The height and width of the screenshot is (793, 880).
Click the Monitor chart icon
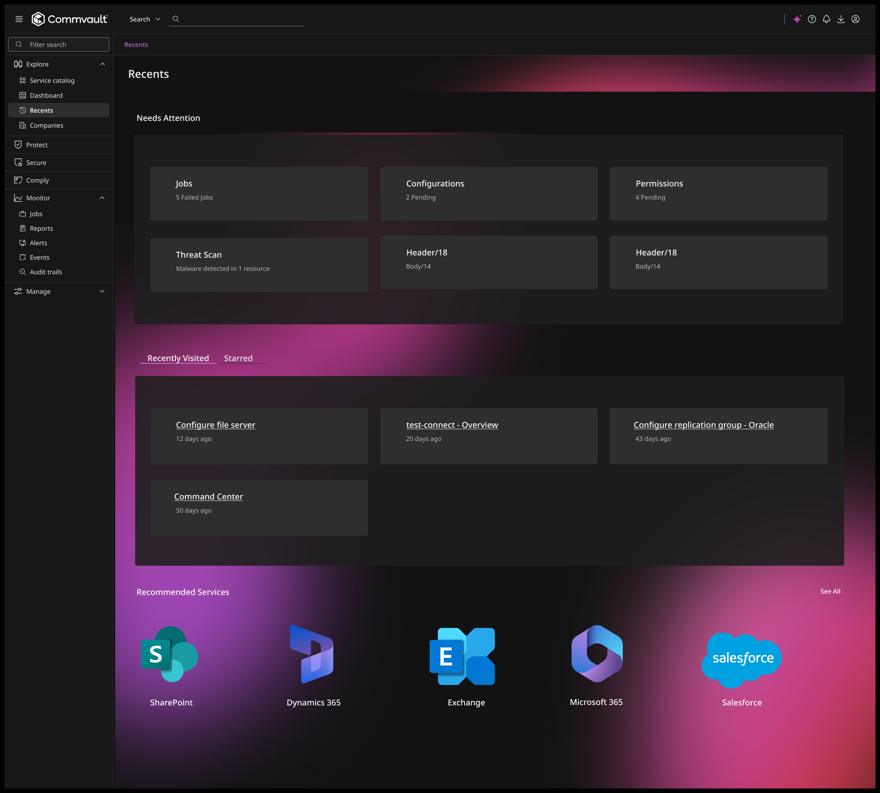18,198
